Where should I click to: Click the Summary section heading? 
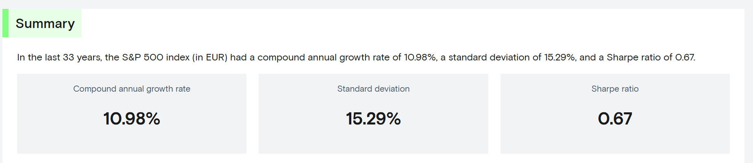(45, 24)
